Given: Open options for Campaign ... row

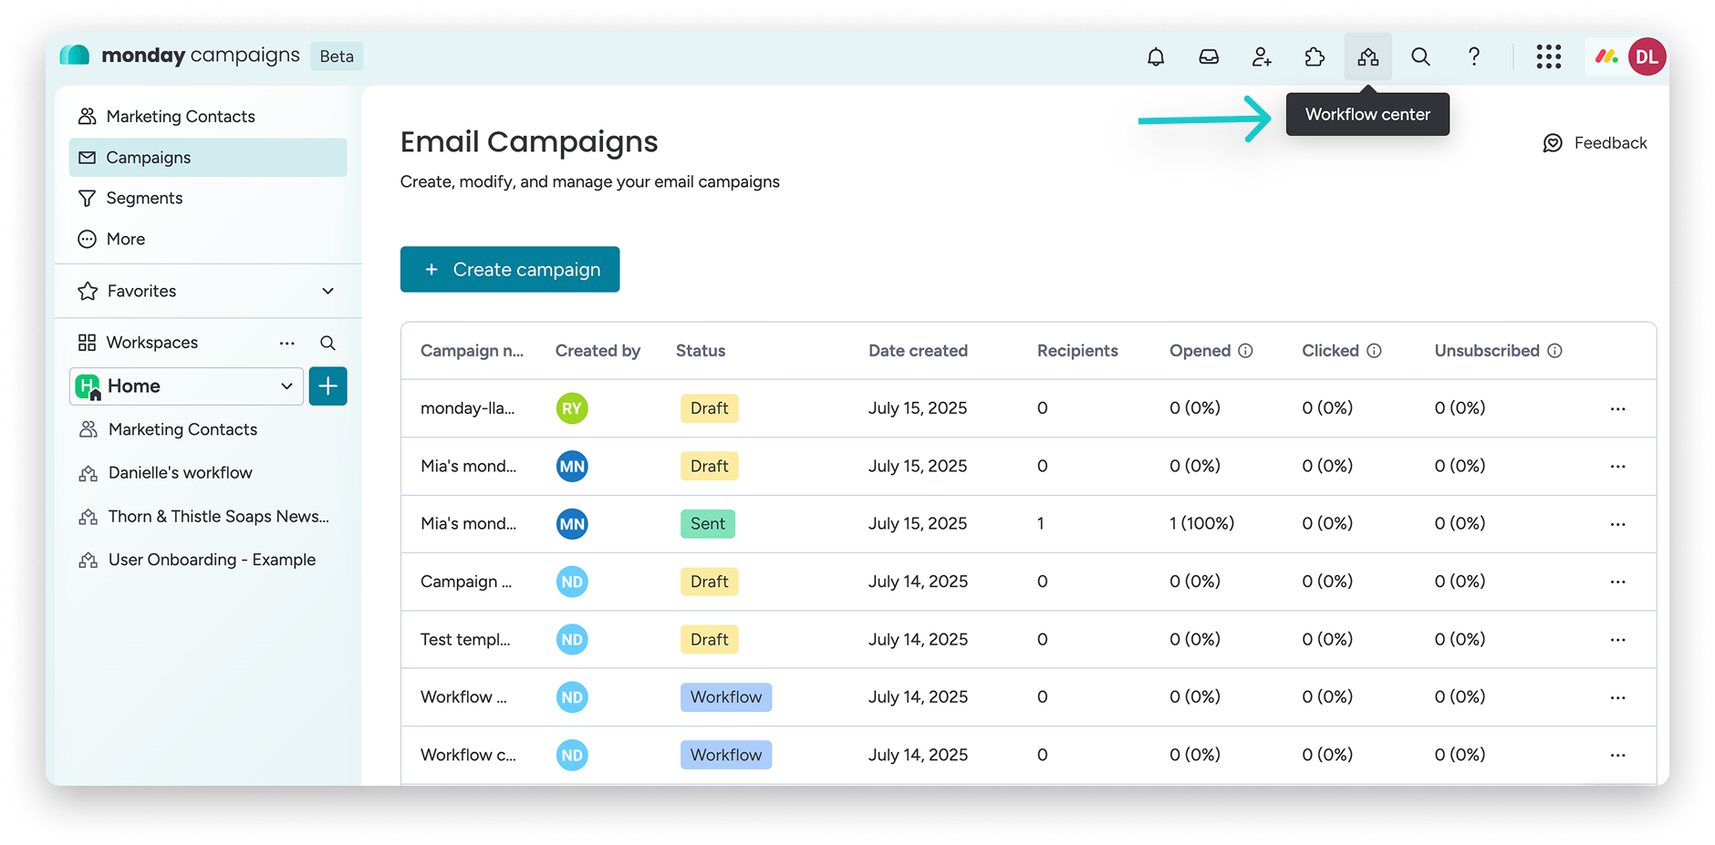Looking at the screenshot, I should tap(1617, 582).
